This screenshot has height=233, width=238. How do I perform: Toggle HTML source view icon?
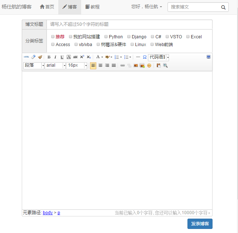click(27, 57)
